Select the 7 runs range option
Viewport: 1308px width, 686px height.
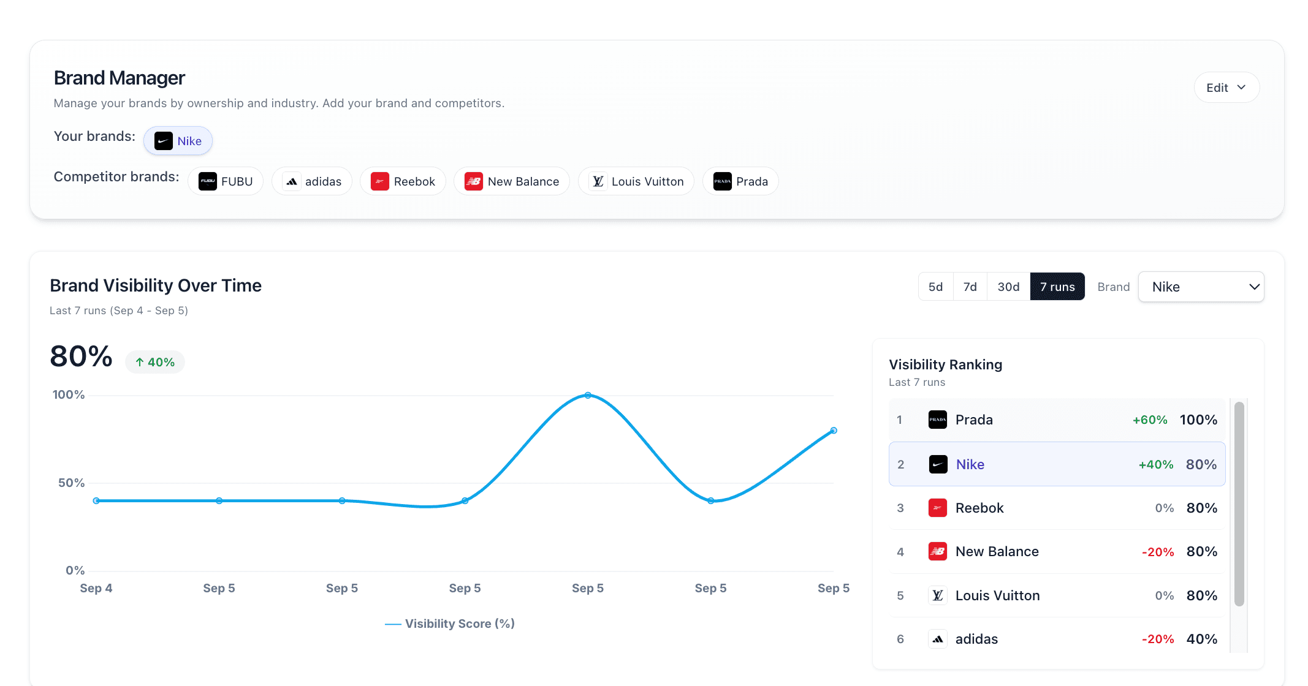[1057, 287]
